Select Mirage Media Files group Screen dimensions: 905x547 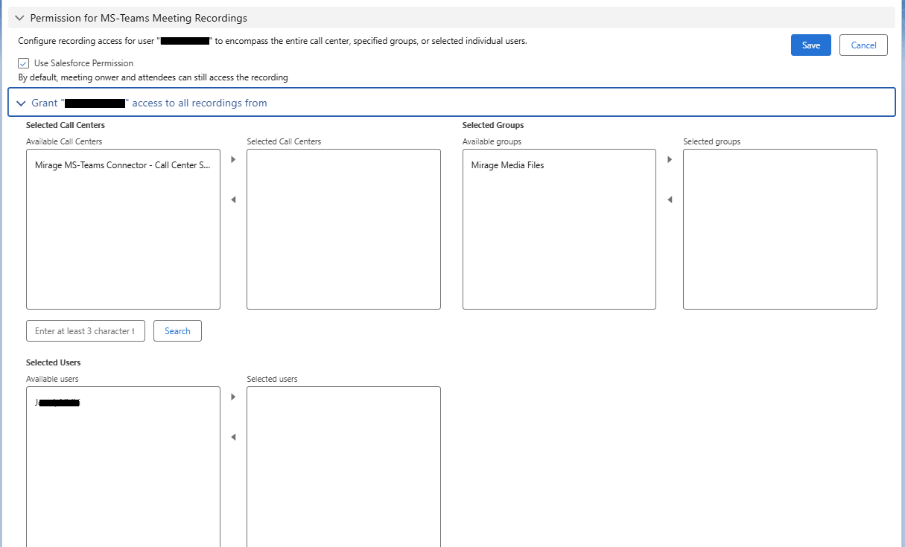(559, 166)
